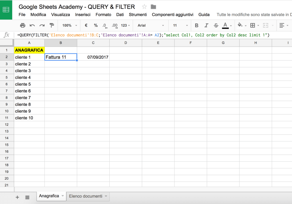Select the paint format tool
The image size is (292, 204).
pos(52,25)
